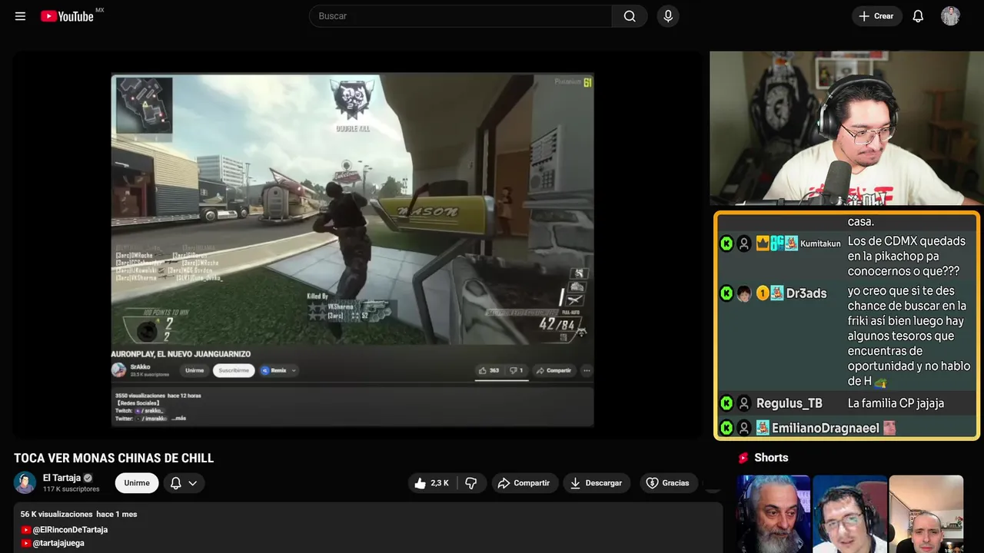The image size is (984, 553).
Task: Click the green K badge beside Kumitakun
Action: point(726,243)
